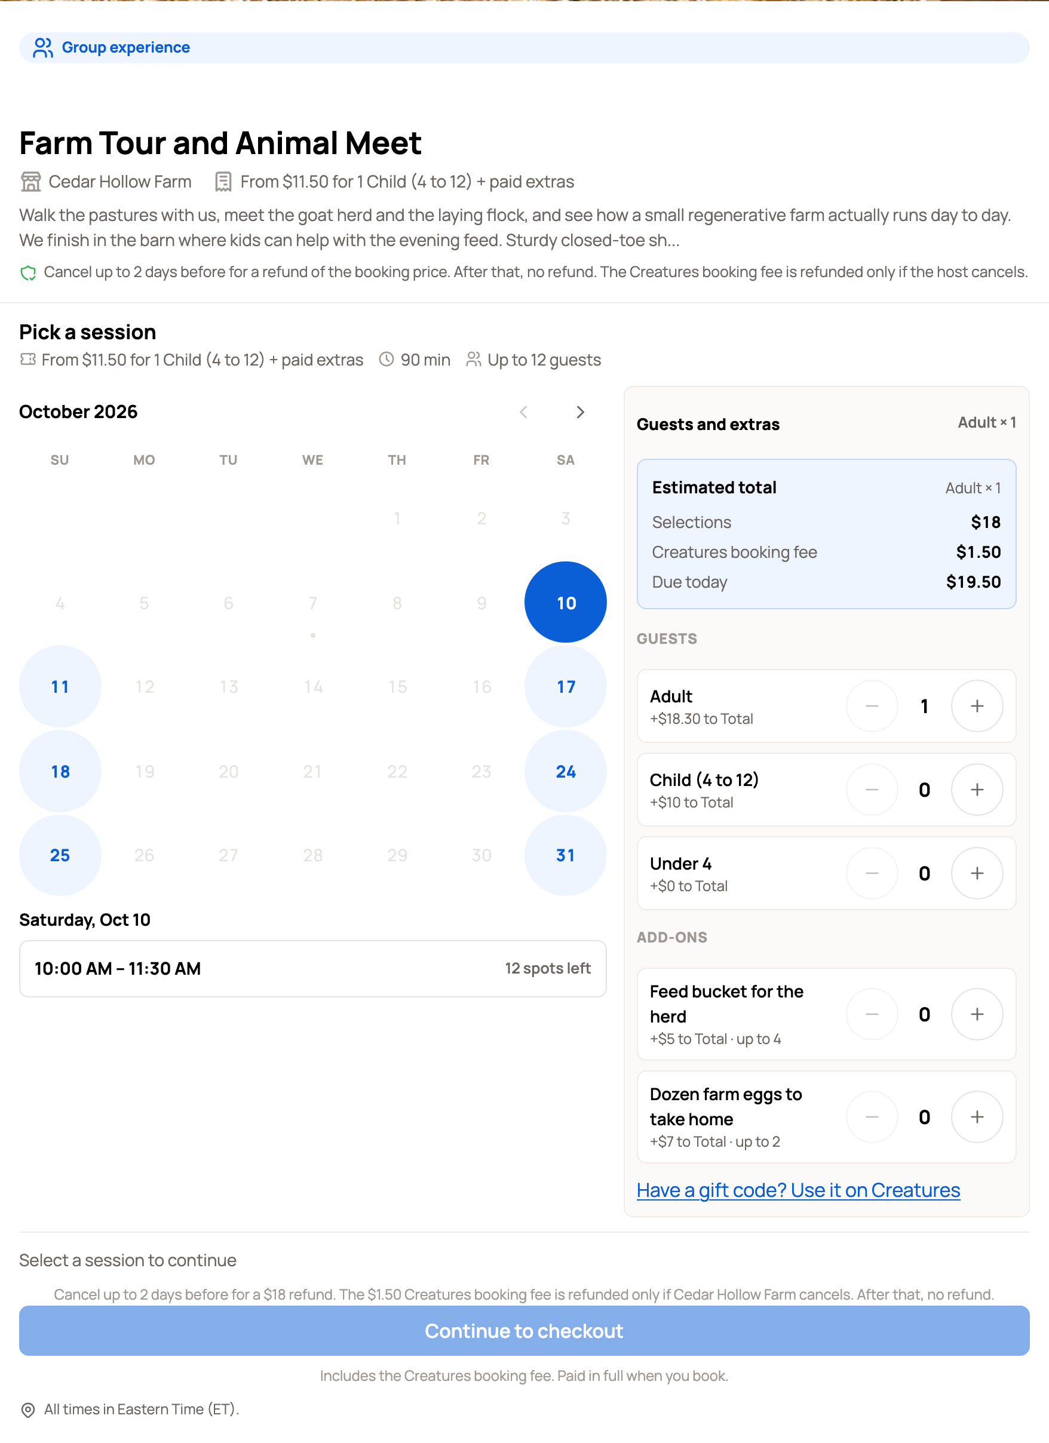Viewport: 1049px width, 1443px height.
Task: Select October 11 on the calendar
Action: 60,686
